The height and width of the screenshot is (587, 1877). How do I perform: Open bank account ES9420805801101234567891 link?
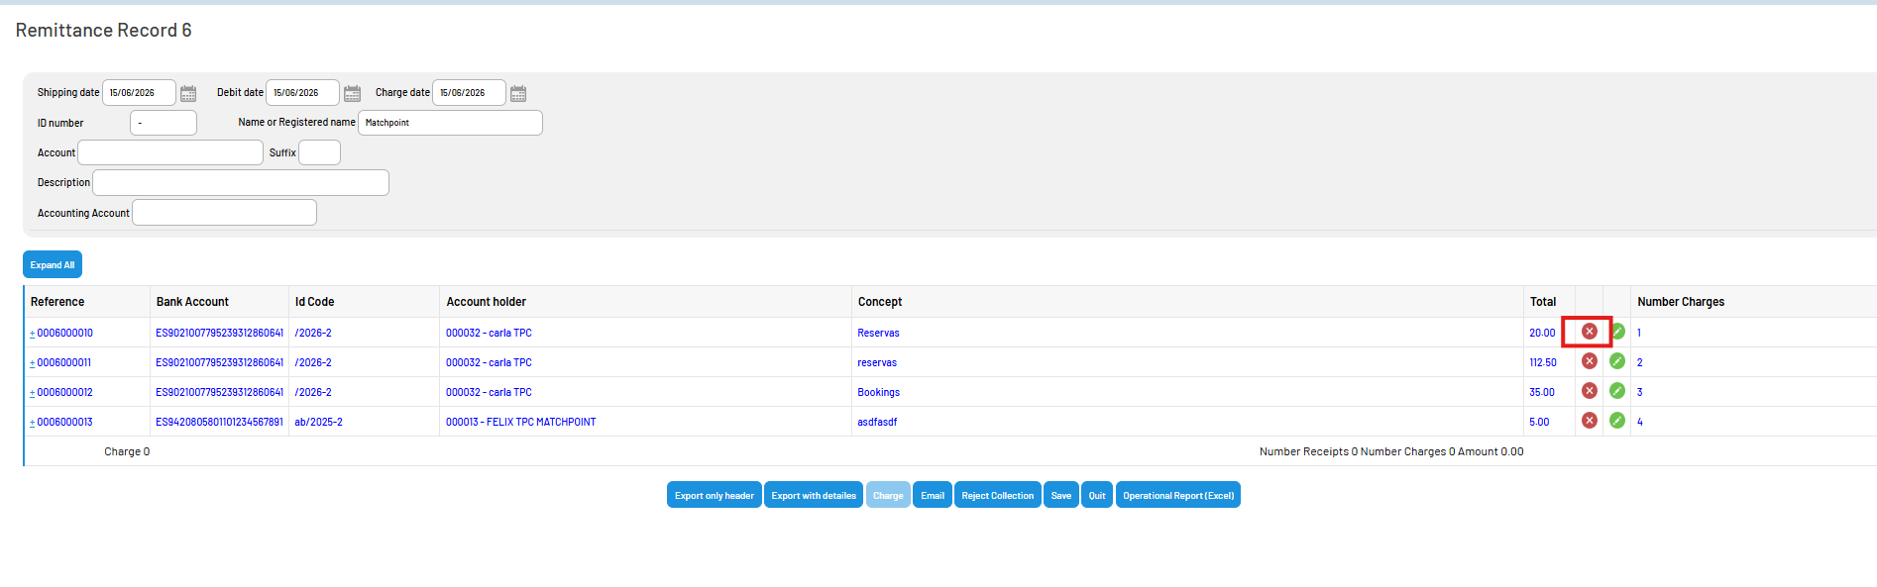(219, 422)
